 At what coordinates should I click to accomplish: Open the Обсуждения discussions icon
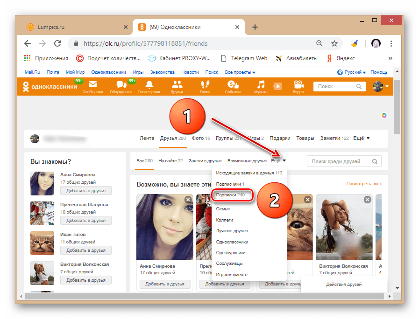tap(121, 87)
